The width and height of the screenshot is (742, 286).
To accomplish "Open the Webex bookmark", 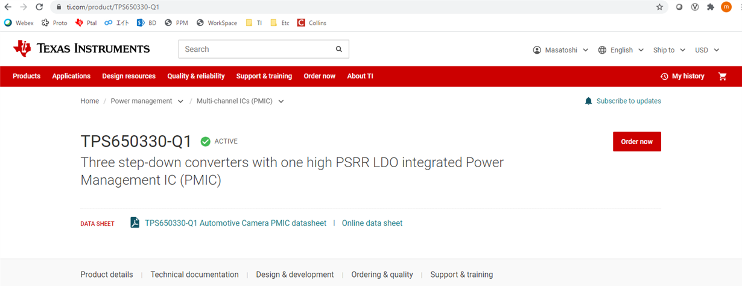I will 19,23.
